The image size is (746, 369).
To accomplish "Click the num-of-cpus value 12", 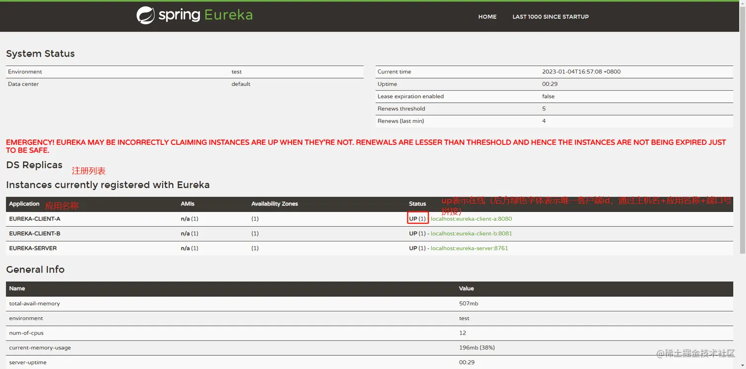I will pos(462,333).
